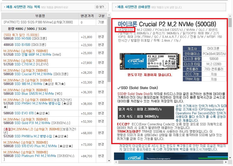Image resolution: width=233 pixels, height=166 pixels.
Task: Click the detail panel horizontal scrollbar thumb
Action: 171,162
